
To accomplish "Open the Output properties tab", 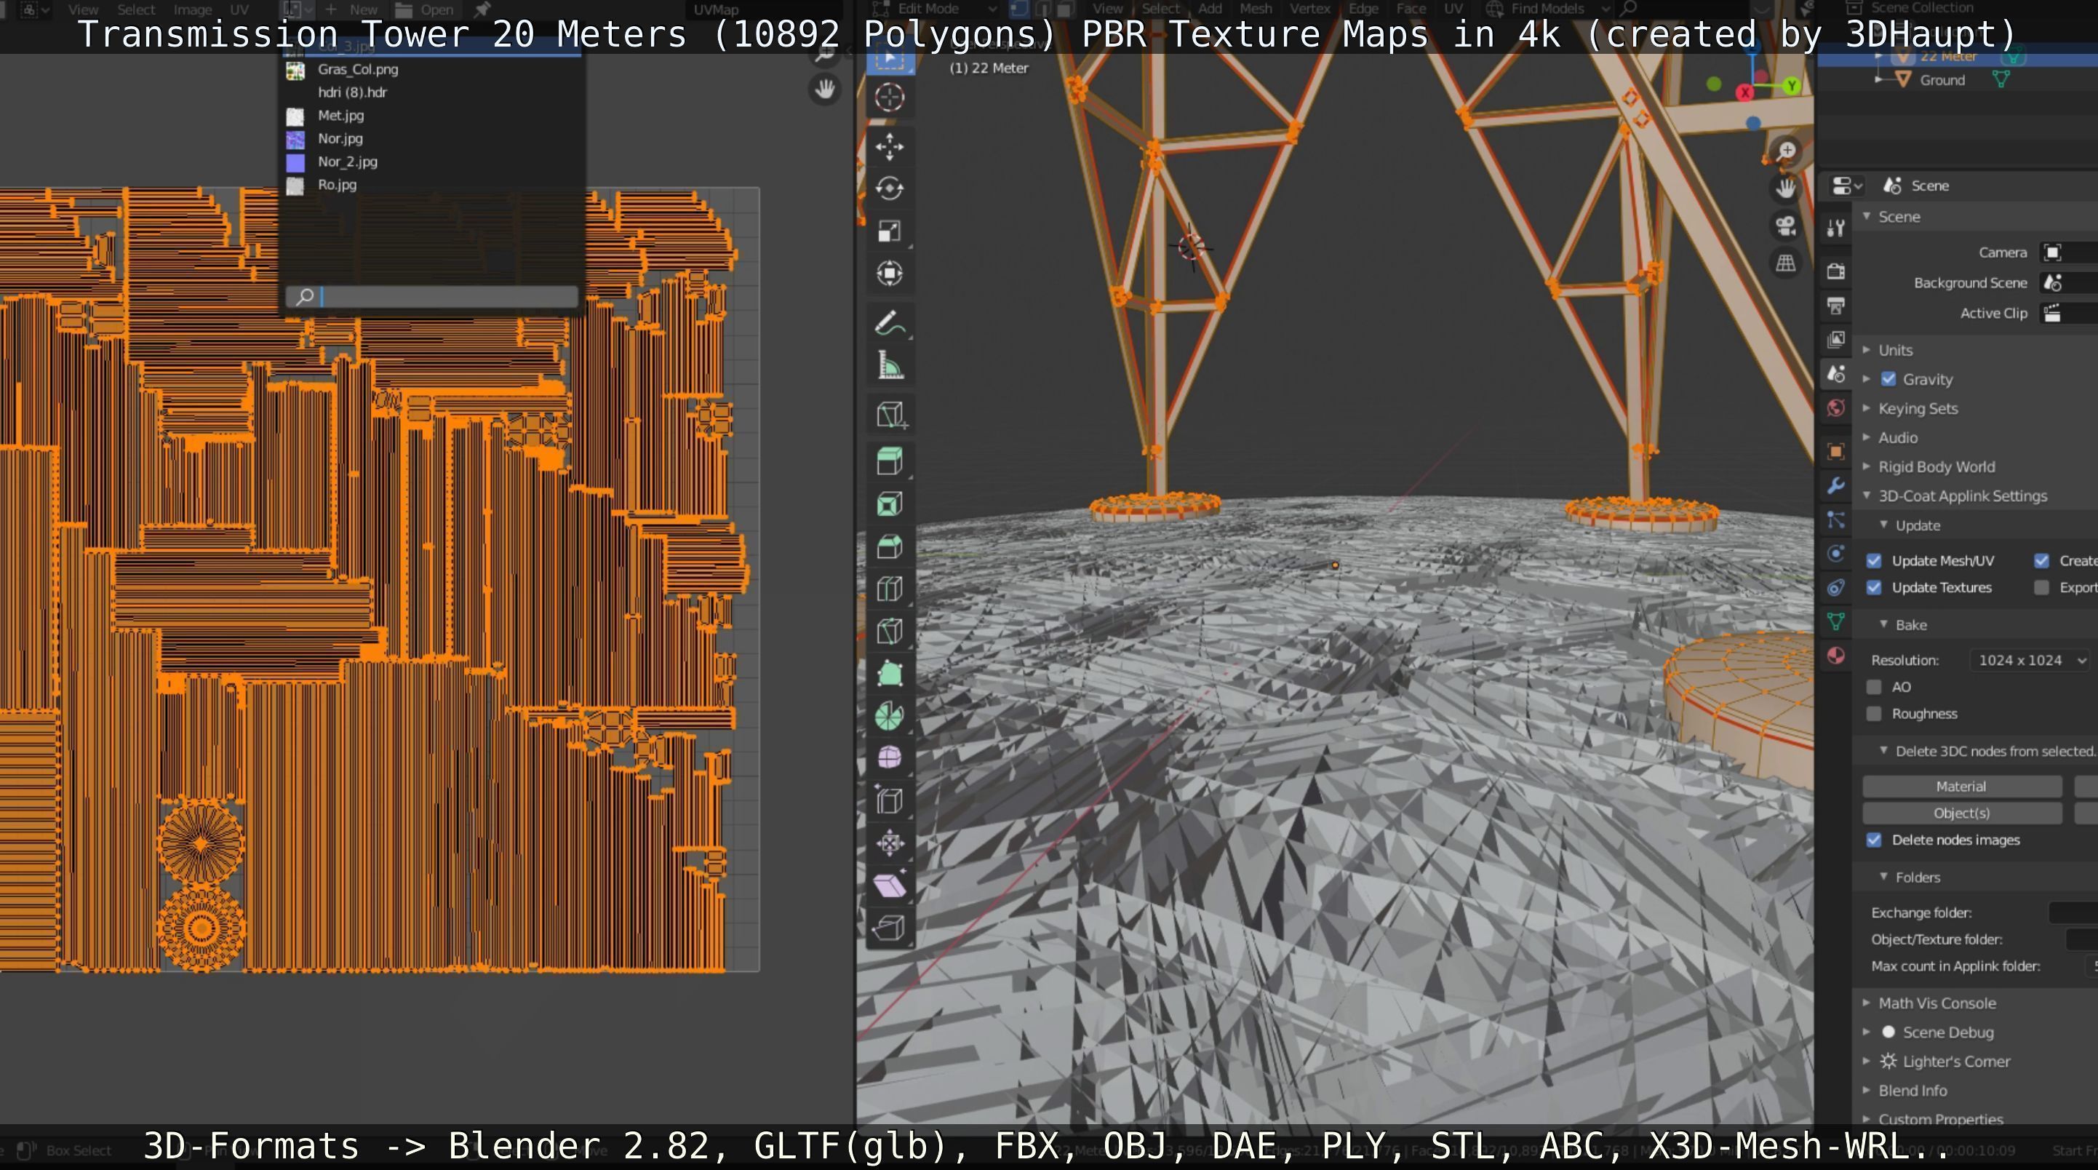I will point(1836,306).
